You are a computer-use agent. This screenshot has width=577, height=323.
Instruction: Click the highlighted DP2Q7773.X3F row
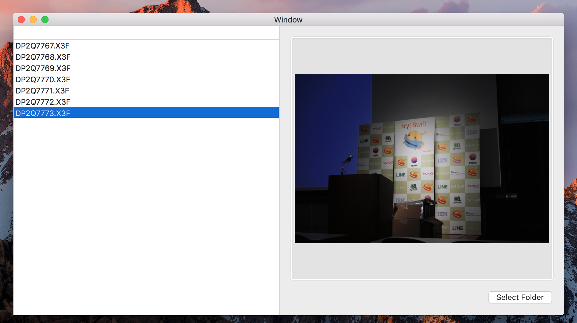43,113
